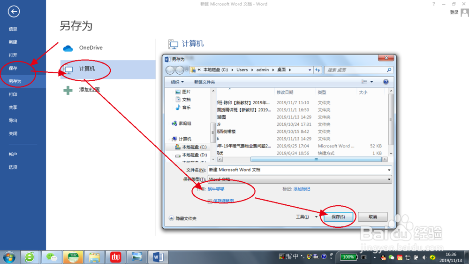This screenshot has width=469, height=264.
Task: Open the 组织 dropdown menu
Action: coord(177,82)
